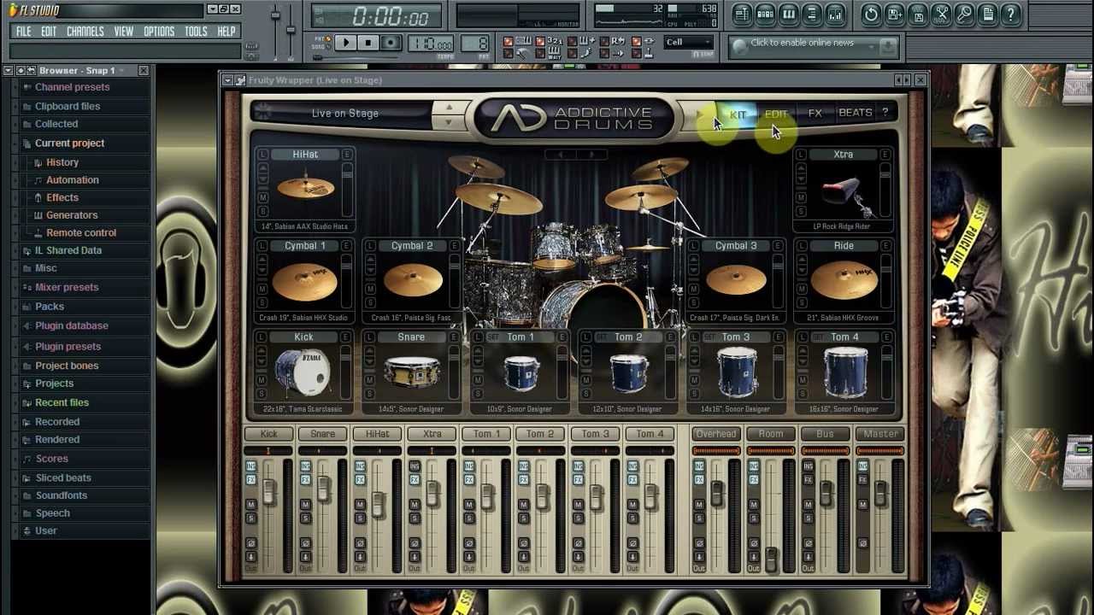This screenshot has height=615, width=1094.
Task: Click the help question mark in Addictive Drums
Action: click(885, 113)
